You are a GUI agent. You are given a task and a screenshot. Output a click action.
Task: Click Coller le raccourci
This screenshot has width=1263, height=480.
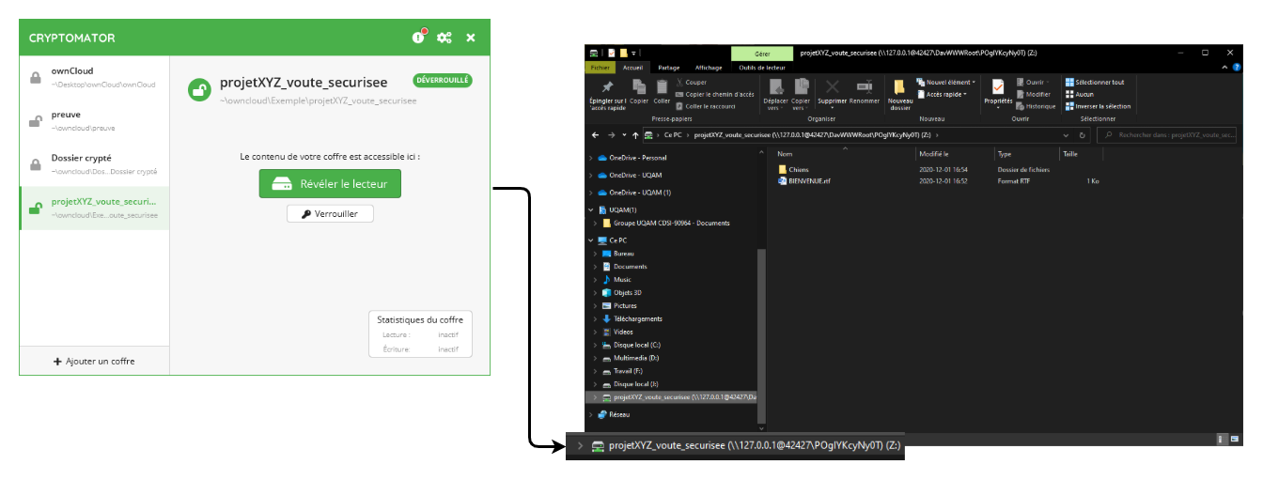(x=705, y=106)
